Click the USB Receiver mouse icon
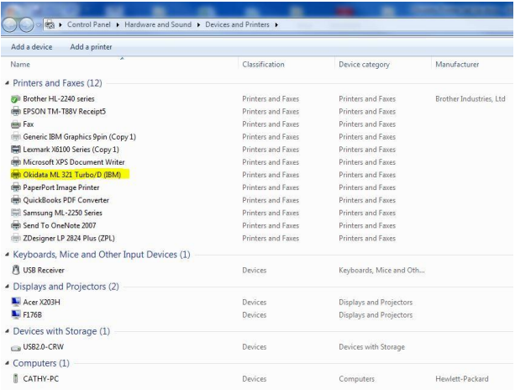515x390 pixels. (16, 270)
